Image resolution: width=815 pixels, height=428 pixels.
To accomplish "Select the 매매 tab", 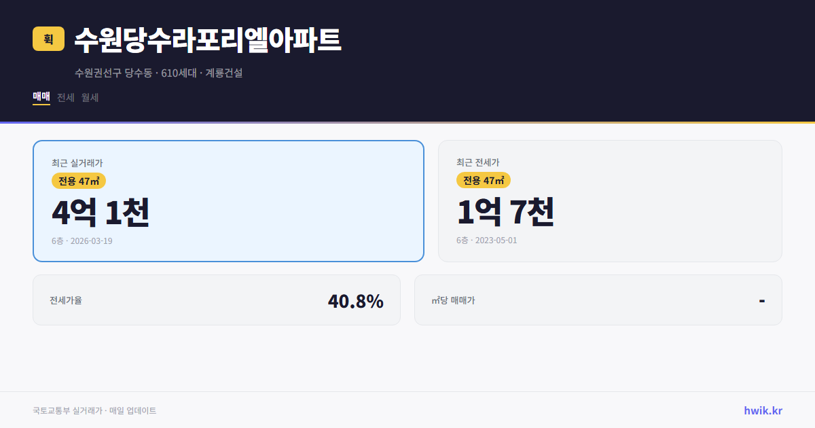I will [x=41, y=97].
